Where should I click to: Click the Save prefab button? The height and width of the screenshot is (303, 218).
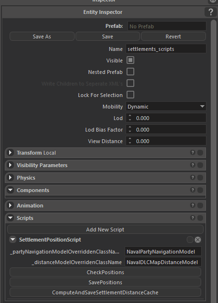click(x=108, y=36)
